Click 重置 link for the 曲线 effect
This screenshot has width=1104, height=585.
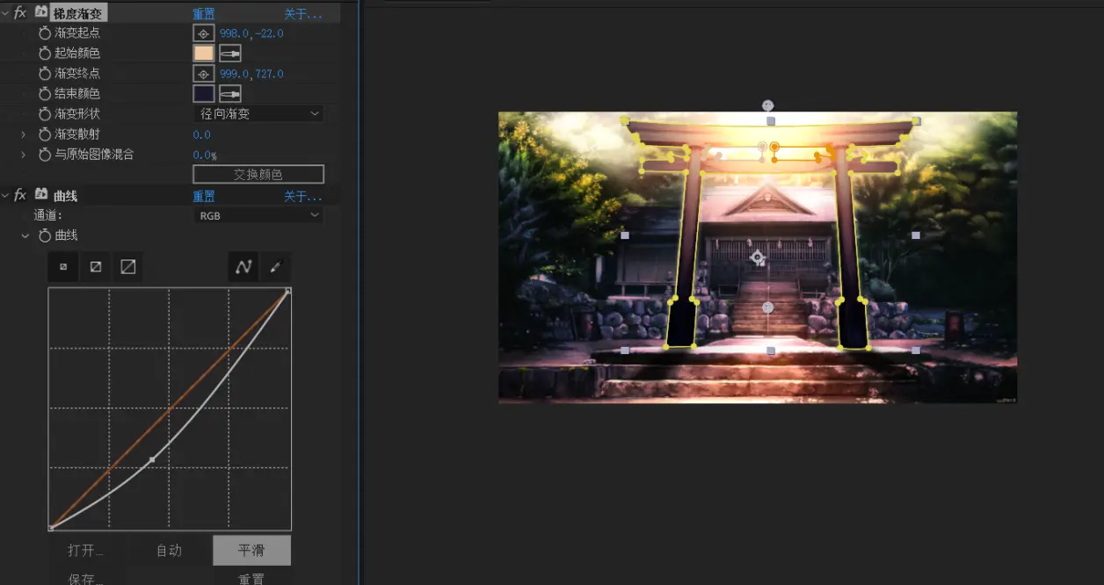click(x=204, y=196)
